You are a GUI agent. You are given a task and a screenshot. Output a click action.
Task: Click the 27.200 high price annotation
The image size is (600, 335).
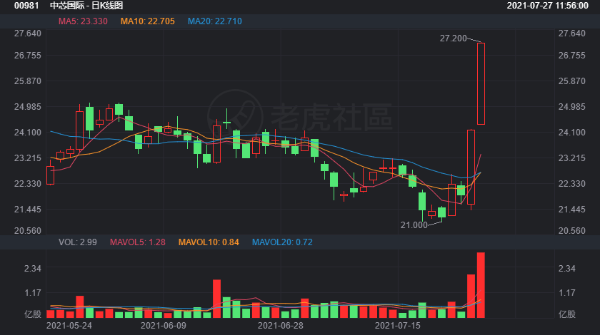coord(454,38)
